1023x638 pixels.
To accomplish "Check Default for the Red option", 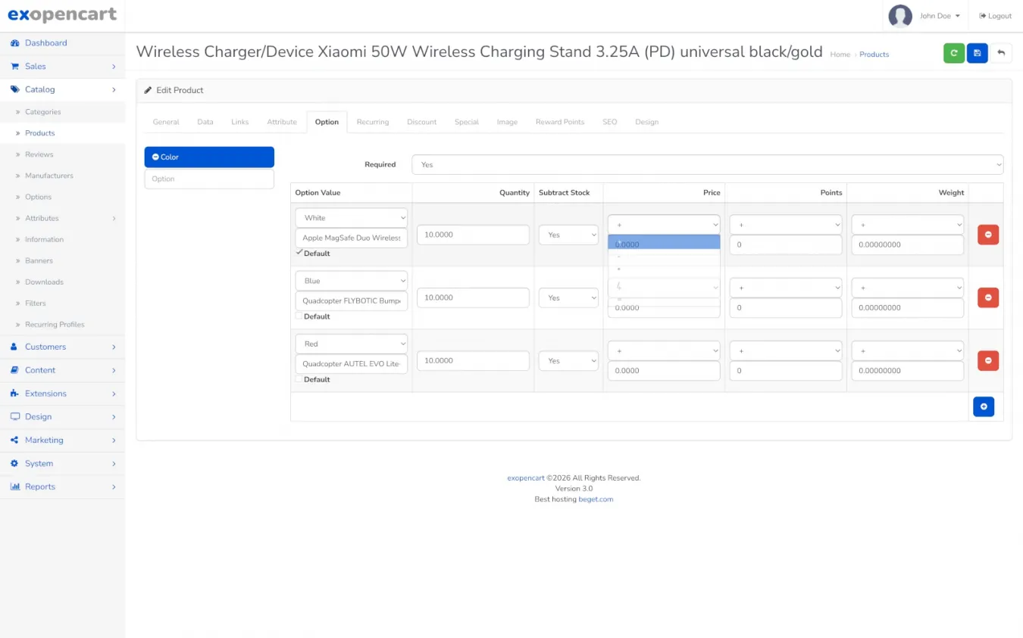I will 299,378.
